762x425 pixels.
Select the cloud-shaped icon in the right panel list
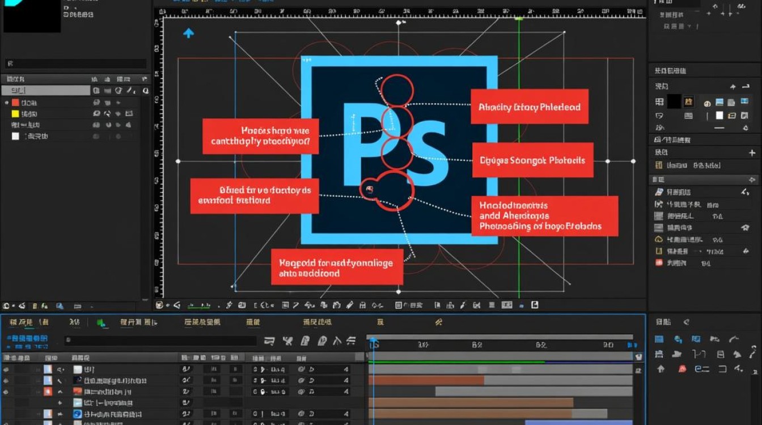tap(658, 240)
